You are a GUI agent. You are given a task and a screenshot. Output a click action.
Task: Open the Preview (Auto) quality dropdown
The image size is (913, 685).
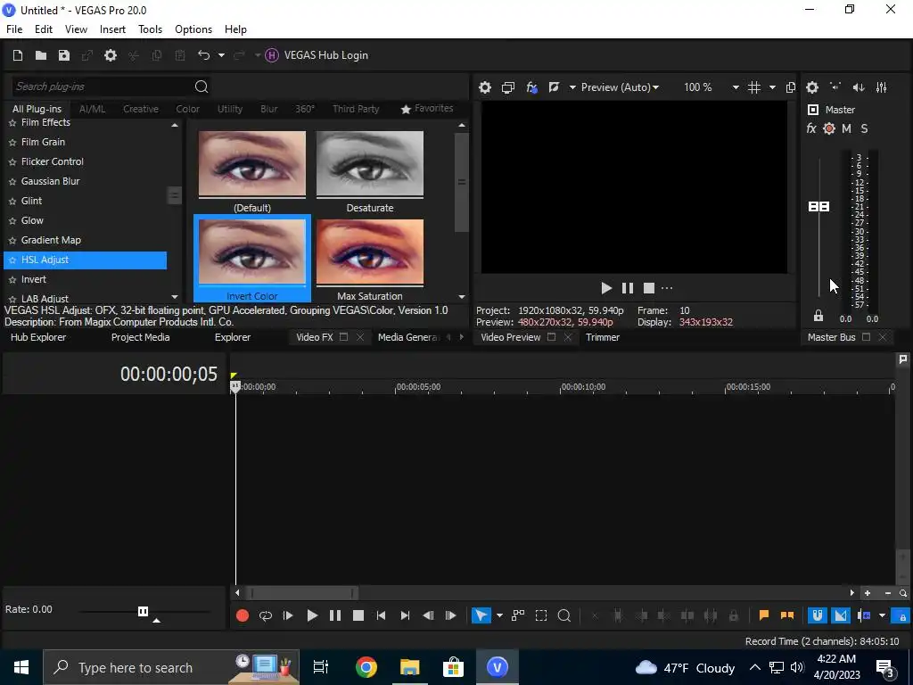click(x=621, y=87)
